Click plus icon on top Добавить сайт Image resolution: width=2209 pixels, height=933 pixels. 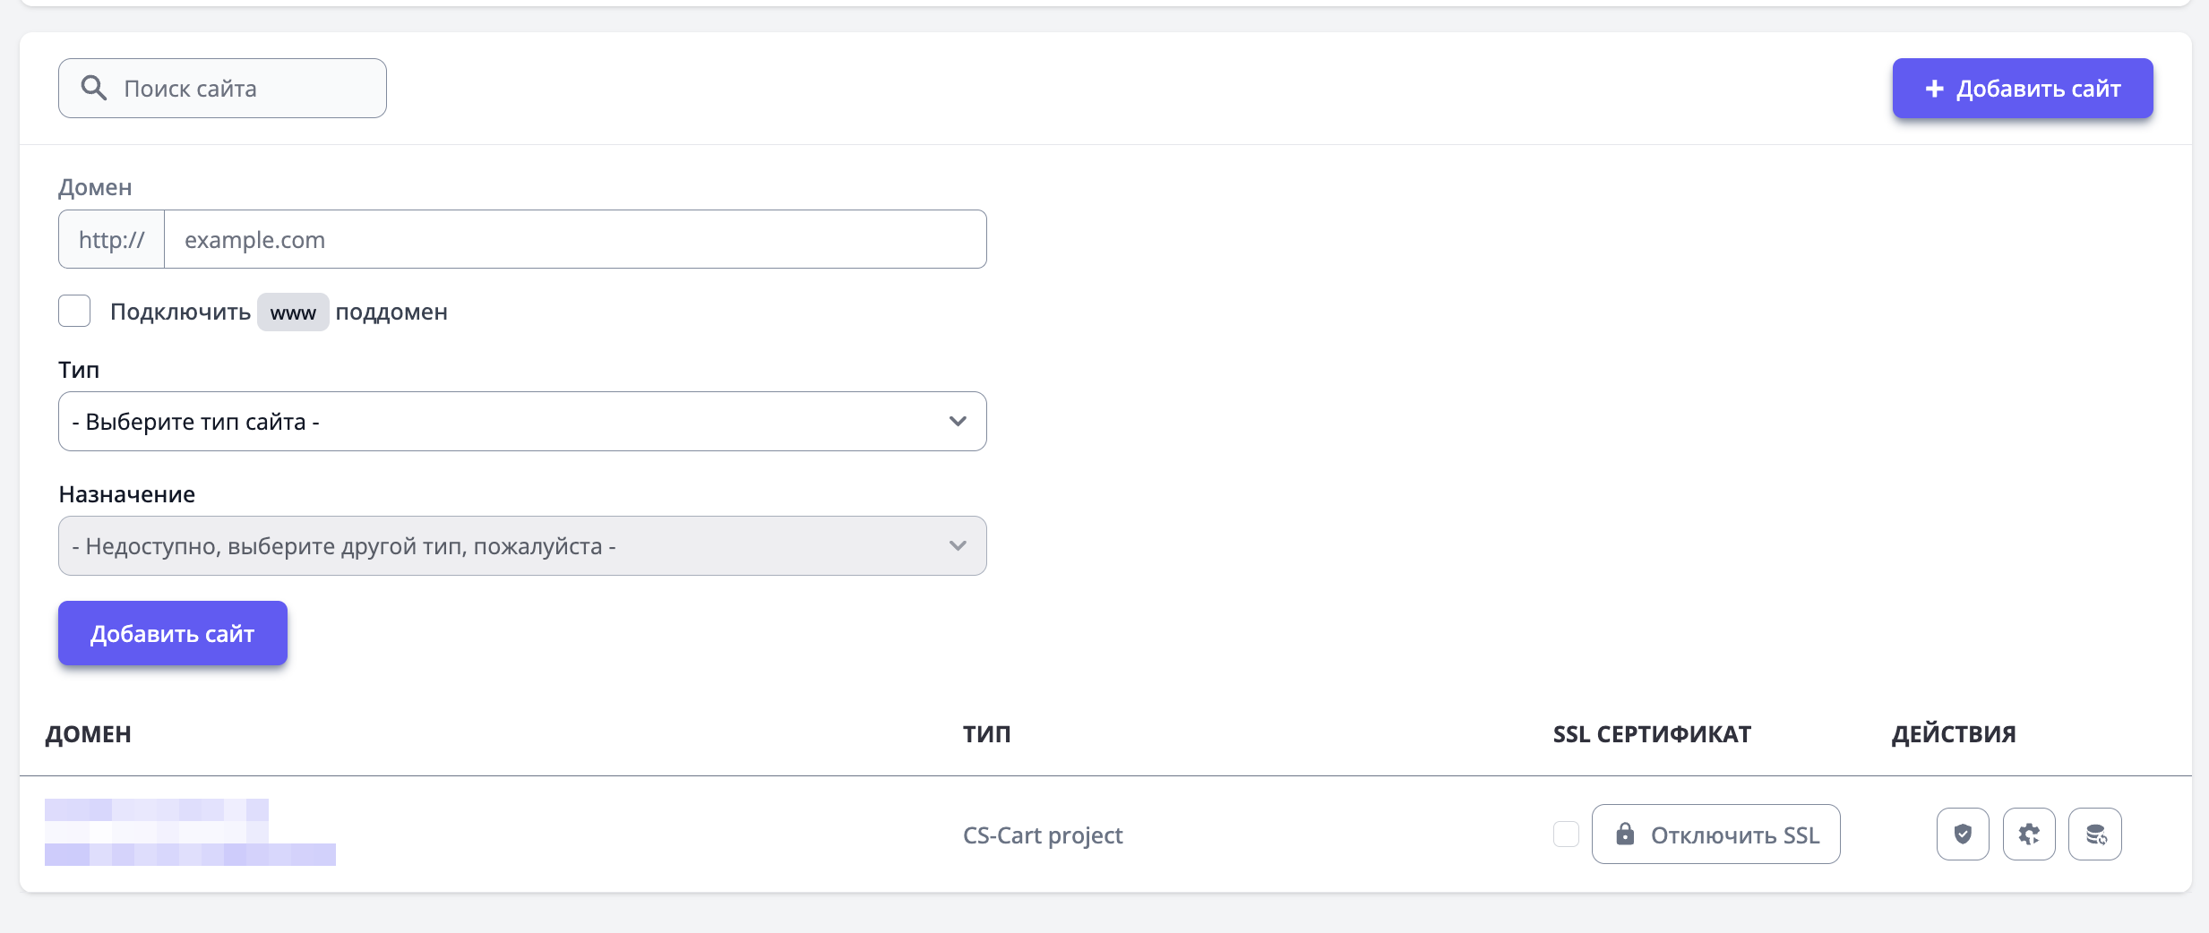1934,89
